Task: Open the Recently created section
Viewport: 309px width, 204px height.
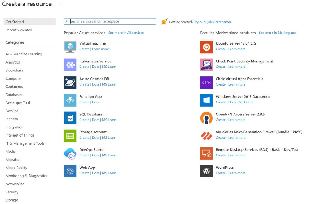Action: point(19,30)
